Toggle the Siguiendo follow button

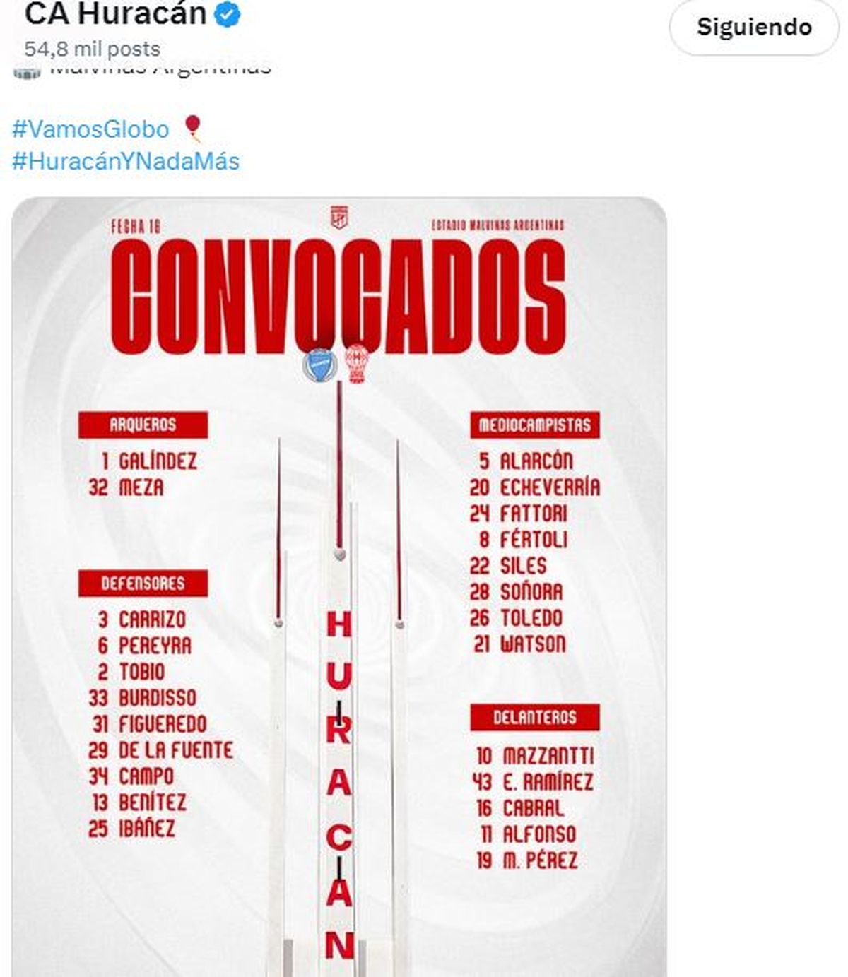pos(753,27)
